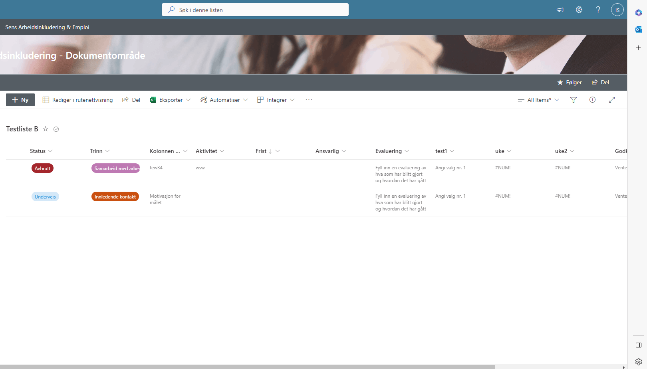Click the tew34 cell
Image resolution: width=647 pixels, height=369 pixels.
[x=156, y=168]
